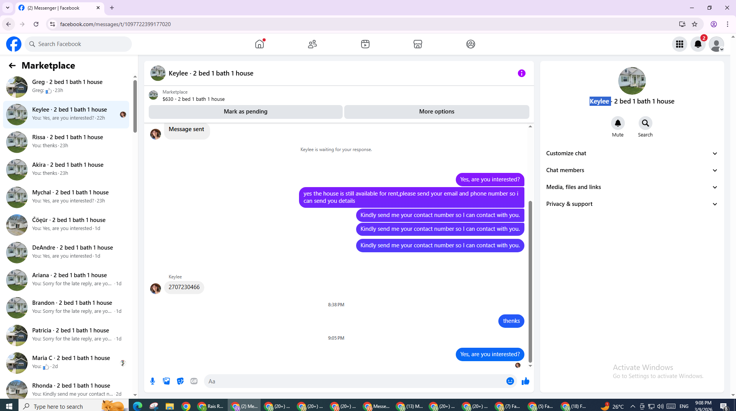Click More options button

[437, 112]
